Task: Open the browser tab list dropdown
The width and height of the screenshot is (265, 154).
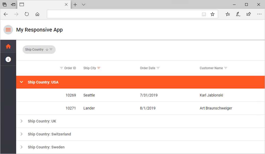Action: pos(83,5)
